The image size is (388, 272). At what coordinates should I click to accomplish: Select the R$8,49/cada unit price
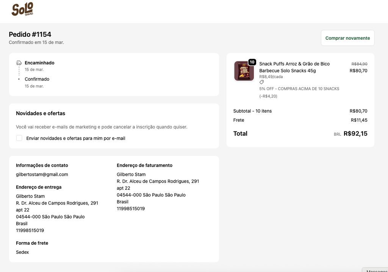tap(271, 77)
